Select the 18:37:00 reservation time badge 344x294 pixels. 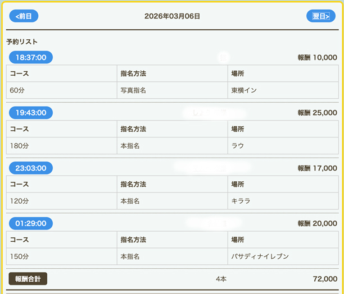pos(31,57)
